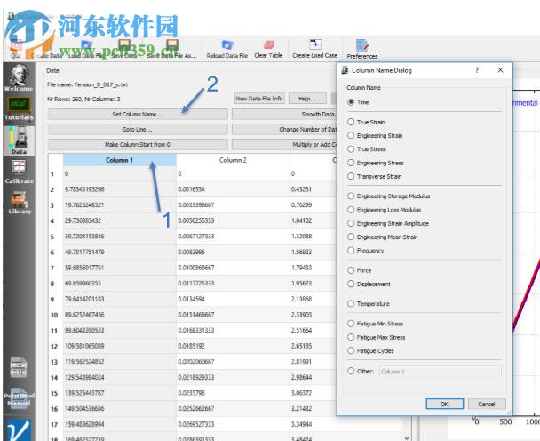Cancel the Column Name Dialog

click(x=487, y=404)
